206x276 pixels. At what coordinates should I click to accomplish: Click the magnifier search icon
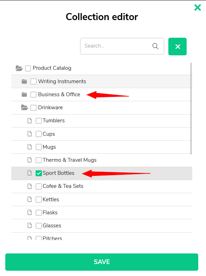coord(155,46)
